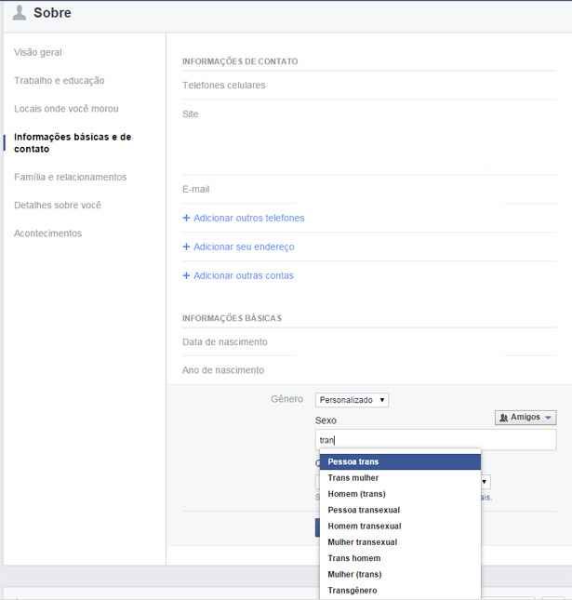Click the Sexo text input field
Screen dimensions: 572x600
click(x=435, y=440)
